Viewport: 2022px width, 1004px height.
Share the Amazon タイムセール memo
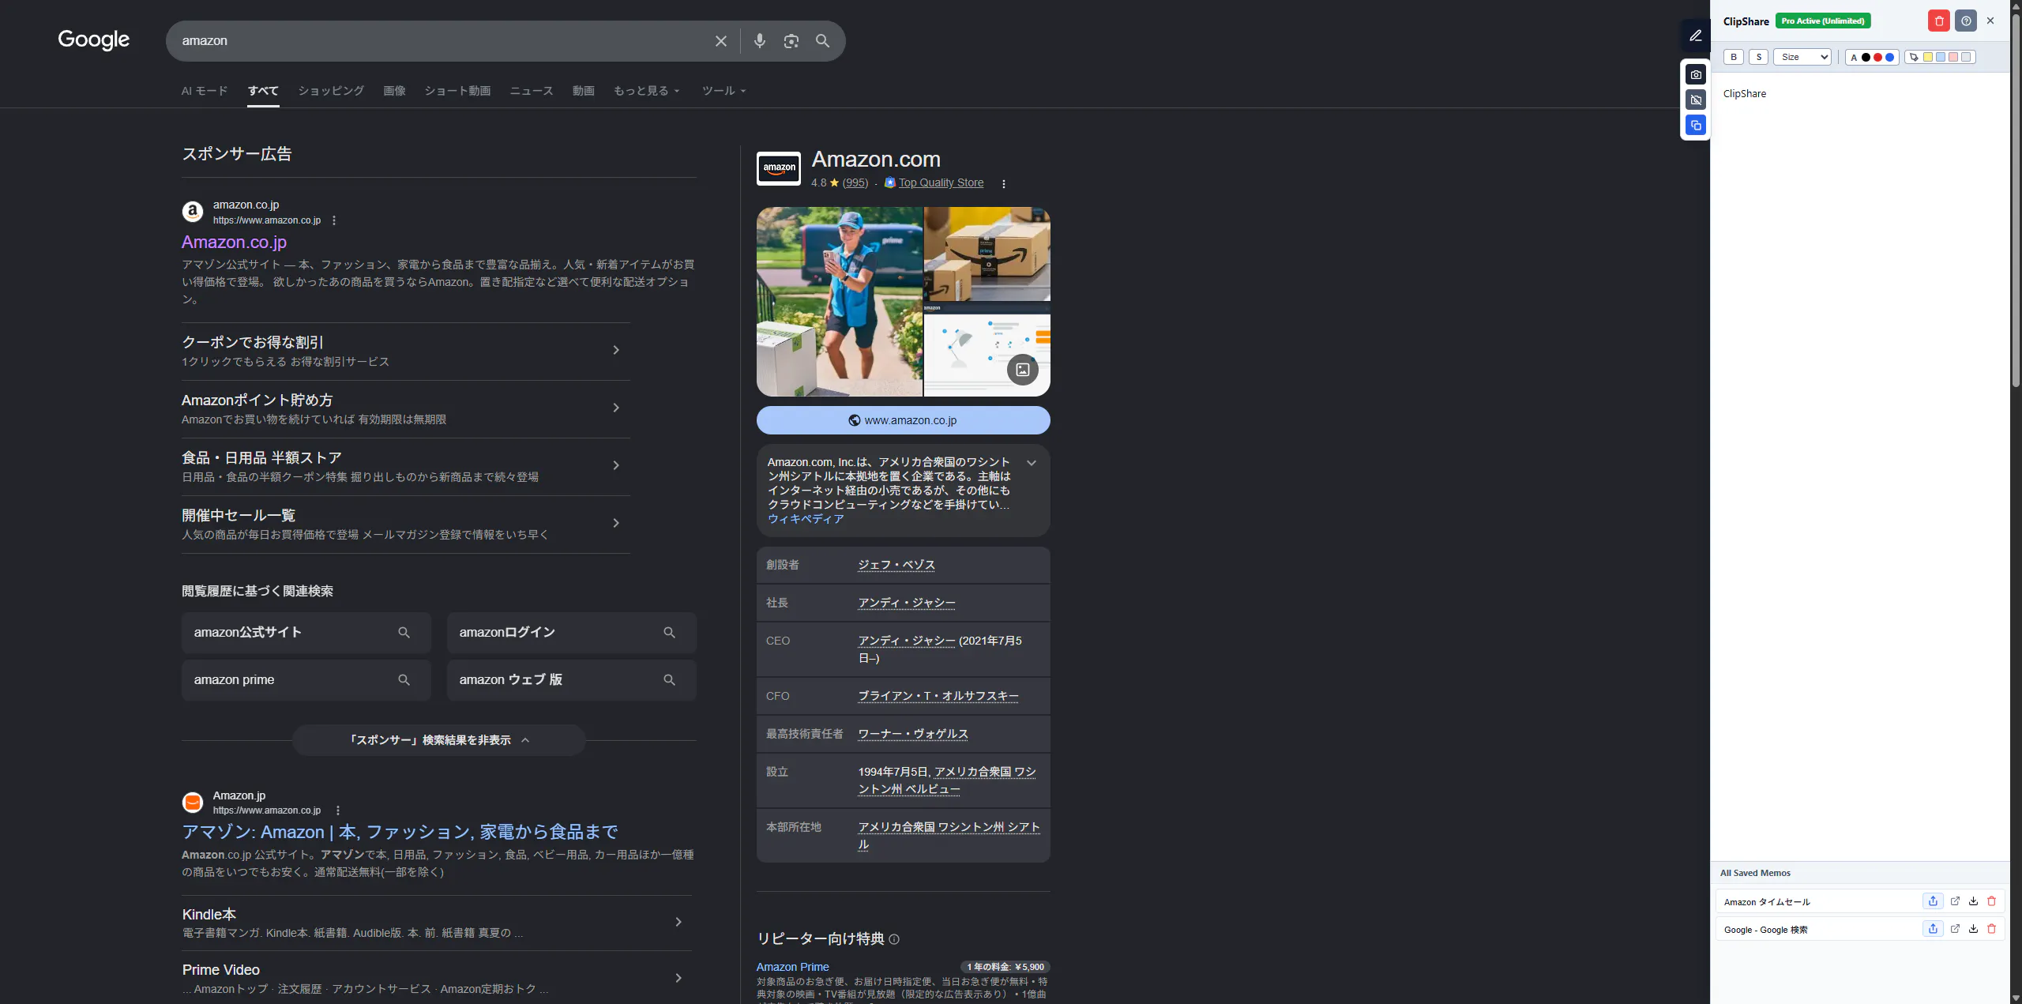click(x=1933, y=901)
